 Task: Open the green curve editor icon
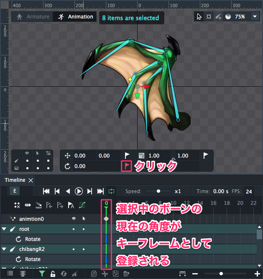(82, 205)
